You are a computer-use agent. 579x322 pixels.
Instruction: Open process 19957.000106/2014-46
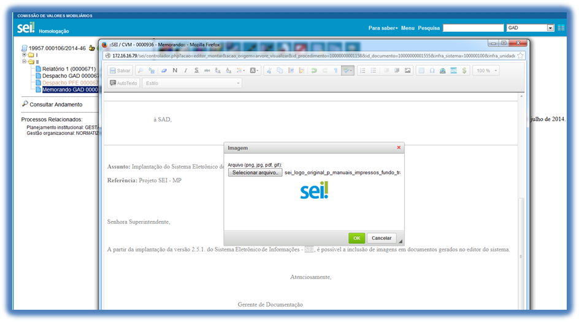pyautogui.click(x=57, y=48)
